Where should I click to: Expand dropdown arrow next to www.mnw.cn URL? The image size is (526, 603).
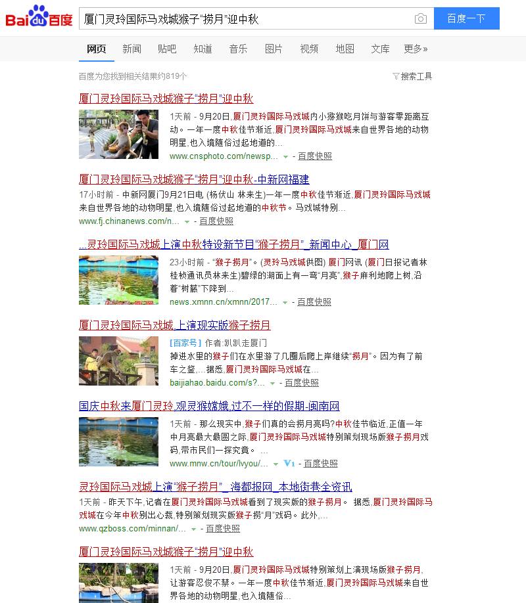tap(275, 464)
